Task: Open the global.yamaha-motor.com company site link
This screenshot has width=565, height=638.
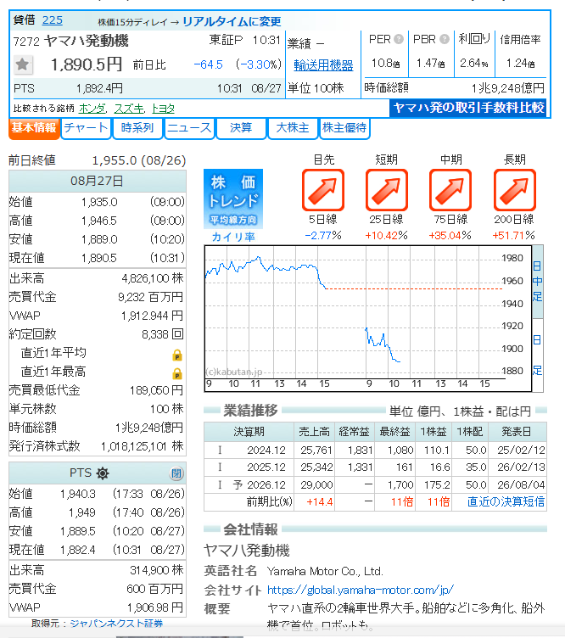Action: coord(360,590)
